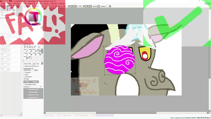This screenshot has height=119, width=211.
Task: Click the horizontal canvas scrollbar
Action: [126, 113]
